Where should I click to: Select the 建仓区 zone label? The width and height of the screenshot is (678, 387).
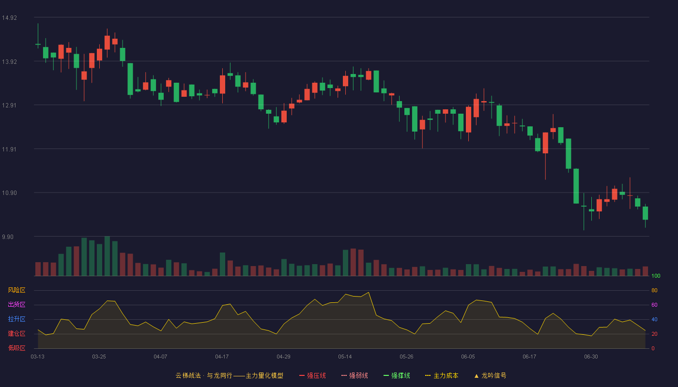tap(16, 334)
